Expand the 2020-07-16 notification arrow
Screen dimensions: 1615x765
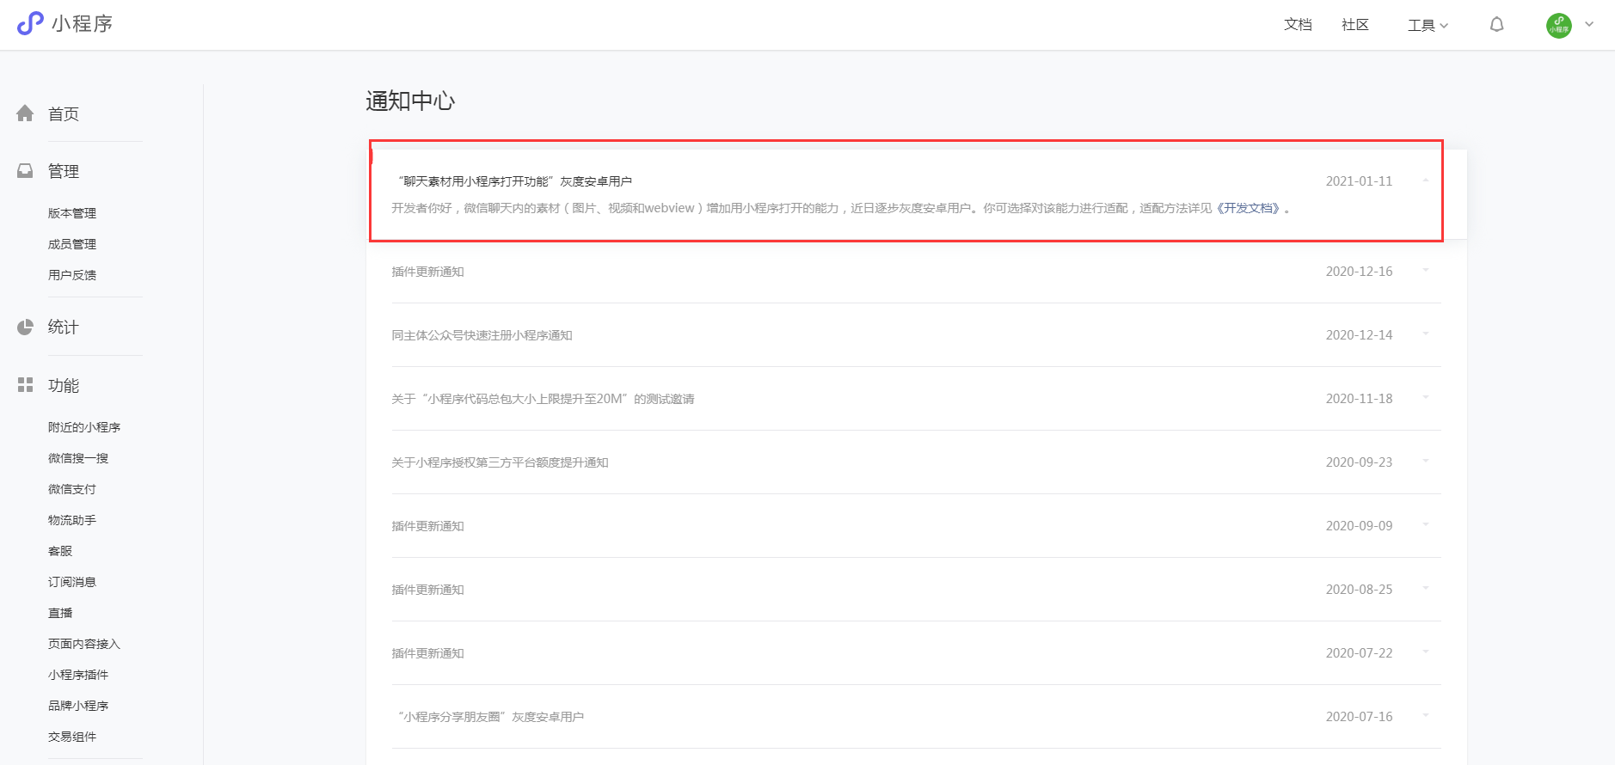point(1426,716)
